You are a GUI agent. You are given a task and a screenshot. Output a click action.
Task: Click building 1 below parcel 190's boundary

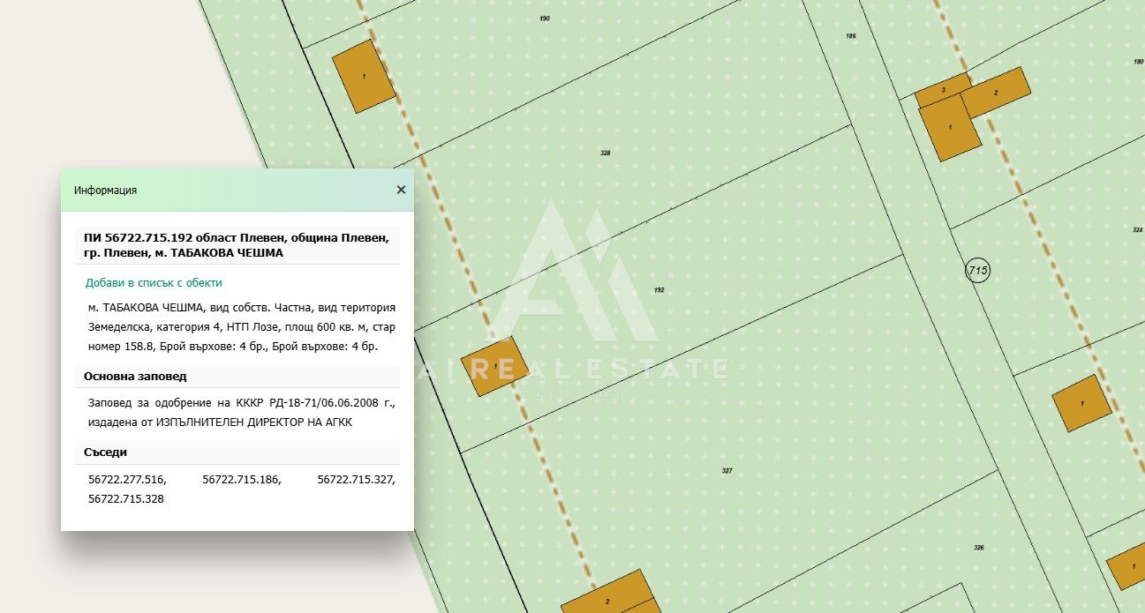tap(364, 77)
